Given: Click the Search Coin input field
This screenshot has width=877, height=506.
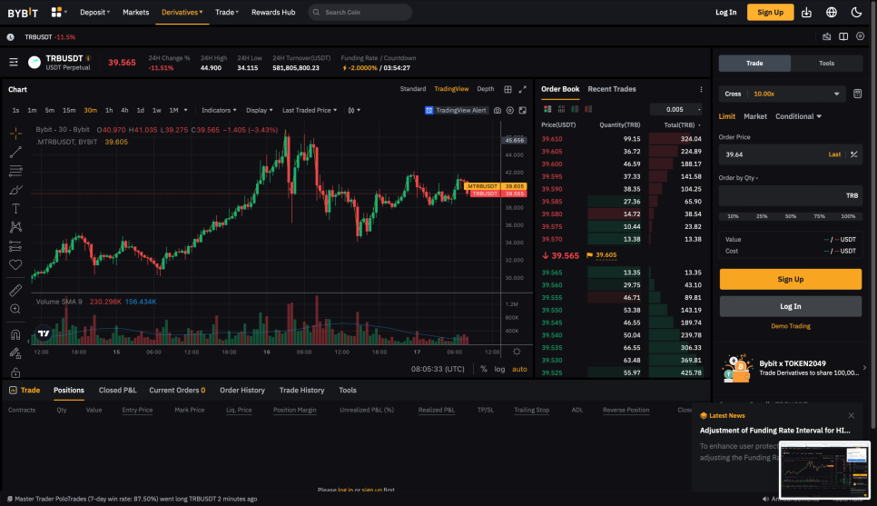Looking at the screenshot, I should pos(360,13).
